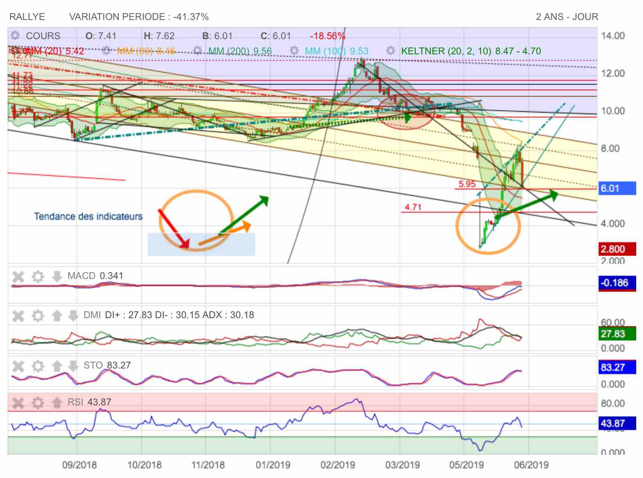Viewport: 643px width, 478px height.
Task: Click the 09/2018 date axis label
Action: pos(79,465)
